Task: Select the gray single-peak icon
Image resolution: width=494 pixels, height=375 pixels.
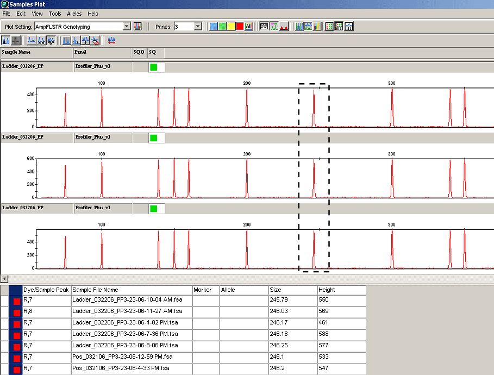Action: (16, 40)
